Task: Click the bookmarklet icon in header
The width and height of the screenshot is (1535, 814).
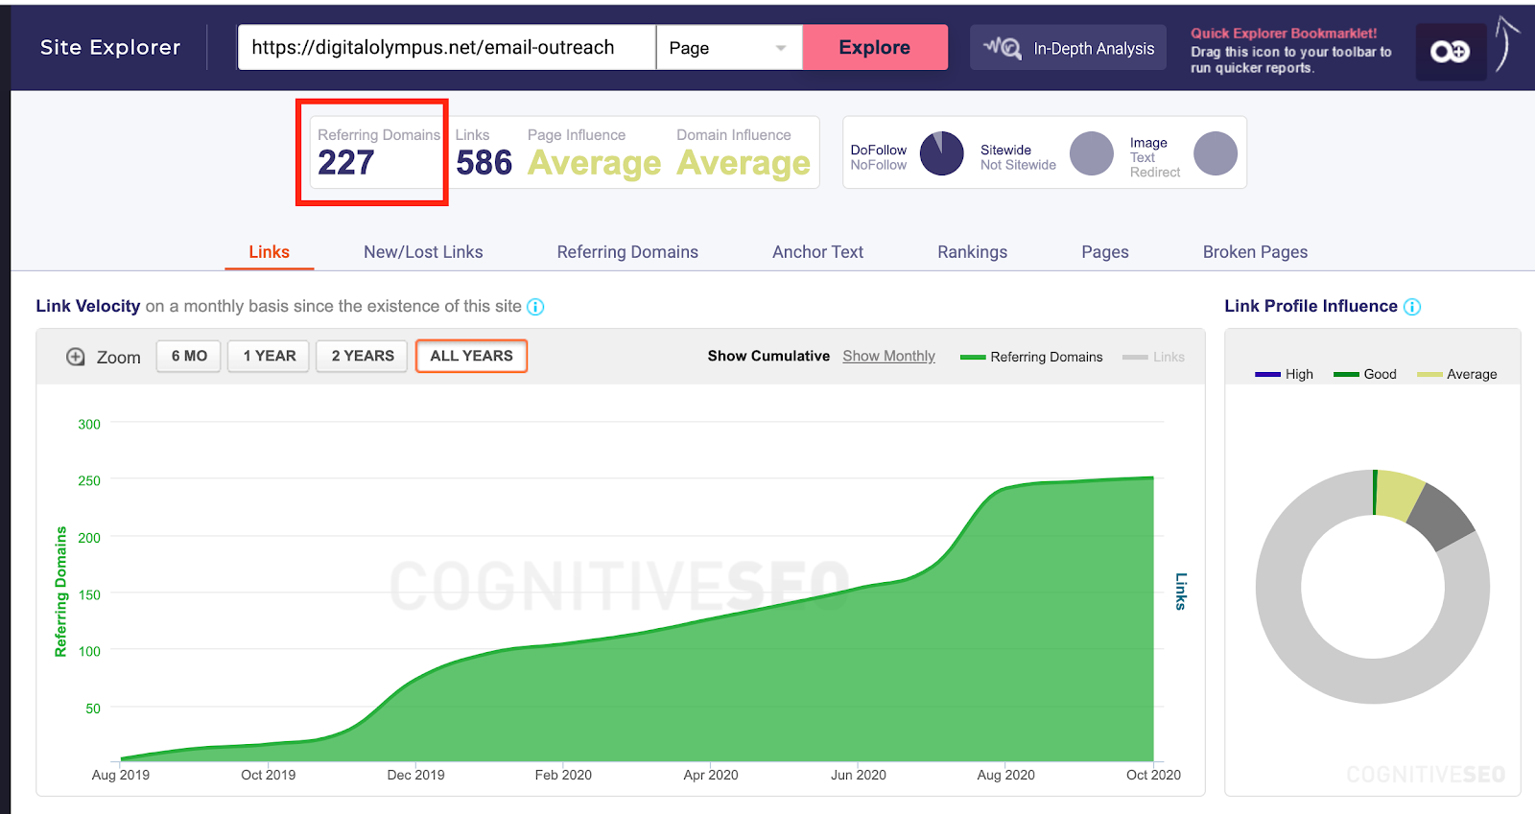Action: [1451, 51]
